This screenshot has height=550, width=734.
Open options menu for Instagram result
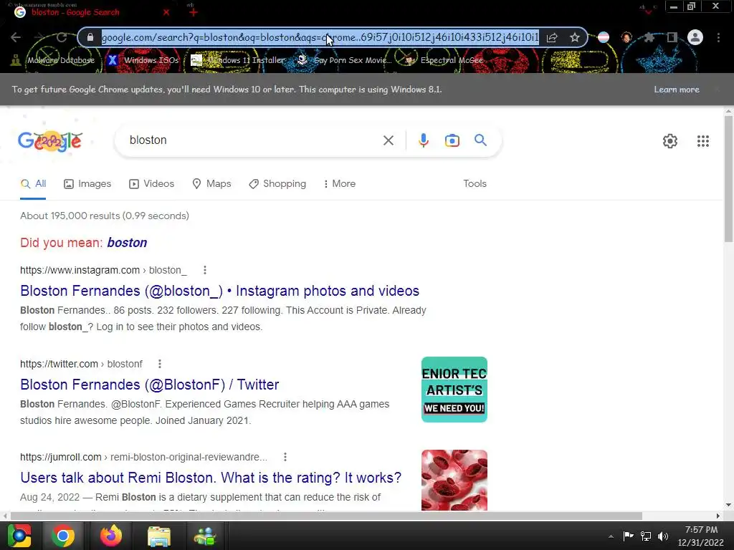pyautogui.click(x=204, y=270)
